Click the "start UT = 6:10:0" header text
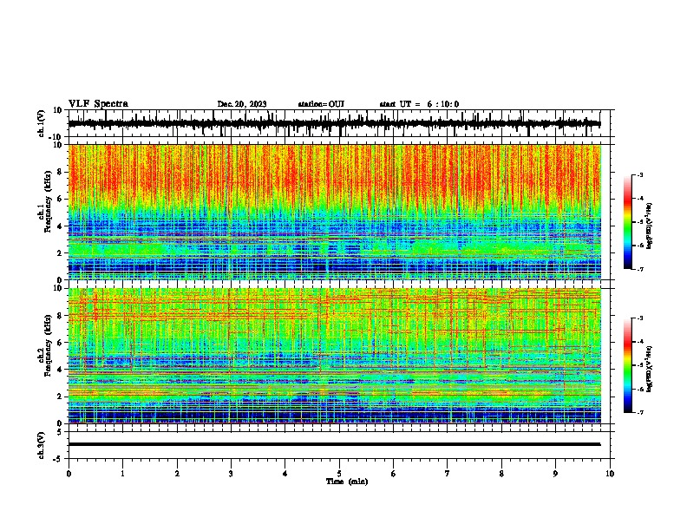Viewport: 687px width, 531px height. (x=419, y=104)
